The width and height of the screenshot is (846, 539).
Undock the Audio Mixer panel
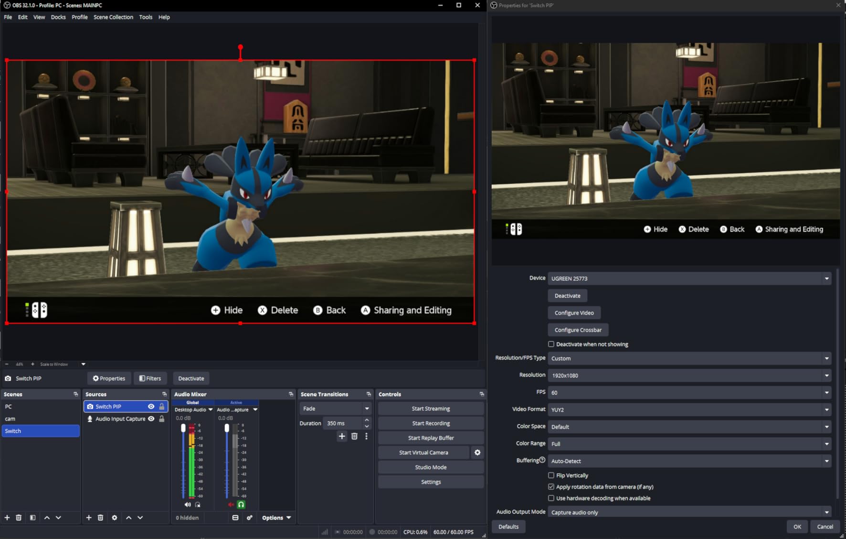(x=291, y=394)
